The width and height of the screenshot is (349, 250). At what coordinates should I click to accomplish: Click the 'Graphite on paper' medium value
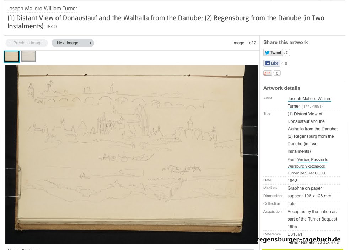[305, 188]
